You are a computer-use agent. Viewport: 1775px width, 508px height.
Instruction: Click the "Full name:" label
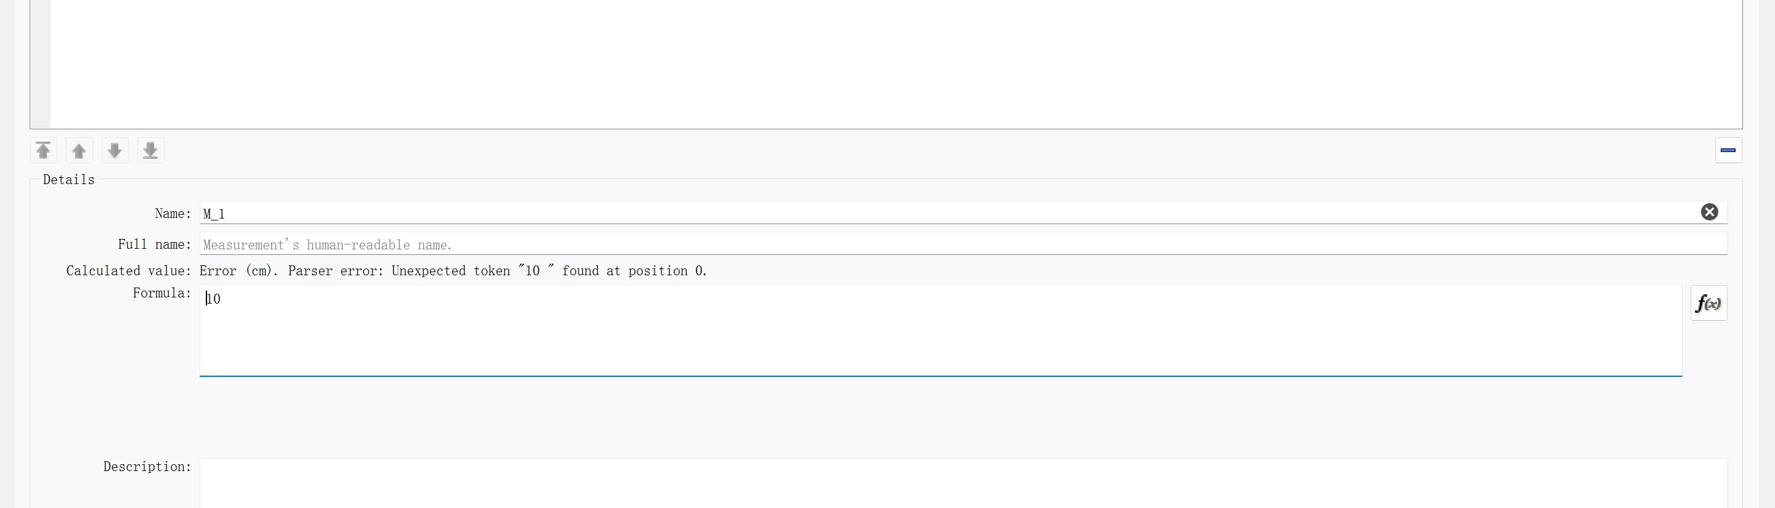pyautogui.click(x=153, y=244)
